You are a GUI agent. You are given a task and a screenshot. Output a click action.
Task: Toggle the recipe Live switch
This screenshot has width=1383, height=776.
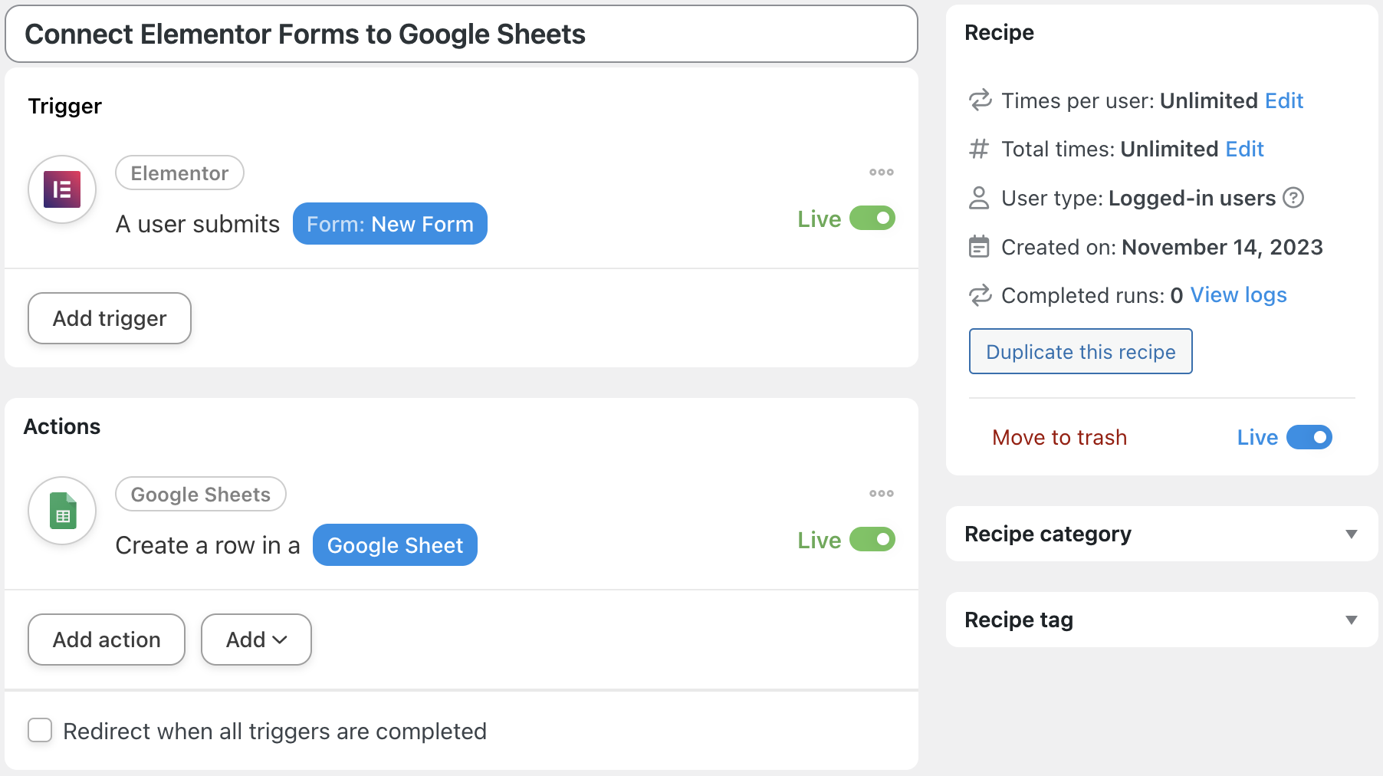pos(1309,437)
